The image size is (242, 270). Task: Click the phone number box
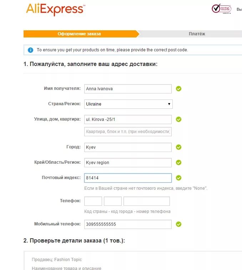coord(147,201)
